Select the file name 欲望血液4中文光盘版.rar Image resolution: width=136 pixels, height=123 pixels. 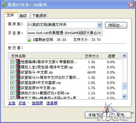(41, 83)
